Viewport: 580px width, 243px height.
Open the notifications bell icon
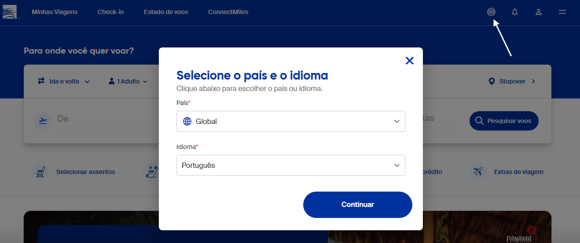(x=515, y=12)
